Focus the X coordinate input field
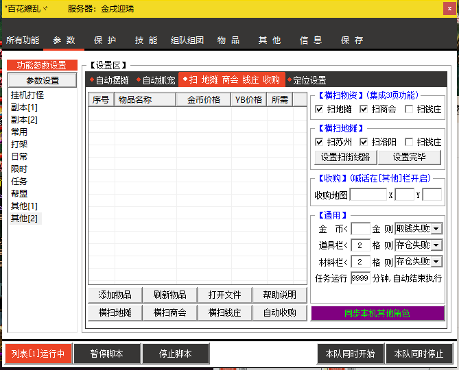 405,195
